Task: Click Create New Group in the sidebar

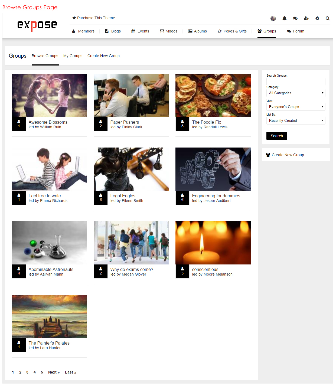Action: (288, 155)
